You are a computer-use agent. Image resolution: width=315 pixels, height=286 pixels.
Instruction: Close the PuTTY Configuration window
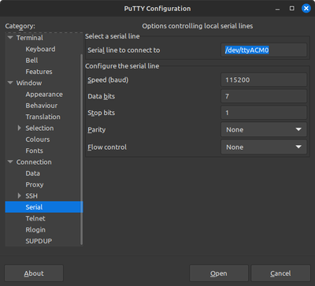306,9
